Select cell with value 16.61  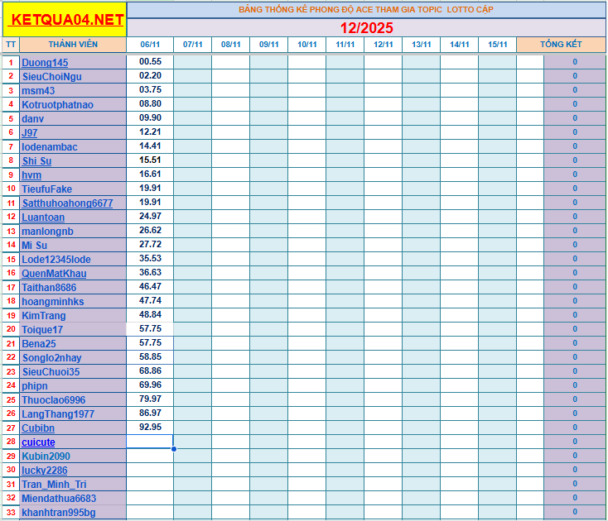click(x=150, y=174)
